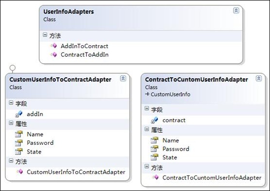Image resolution: width=270 pixels, height=191 pixels.
Task: Click State property icon in ContractToCuntomUserInfoAdapter
Action: pos(154,157)
